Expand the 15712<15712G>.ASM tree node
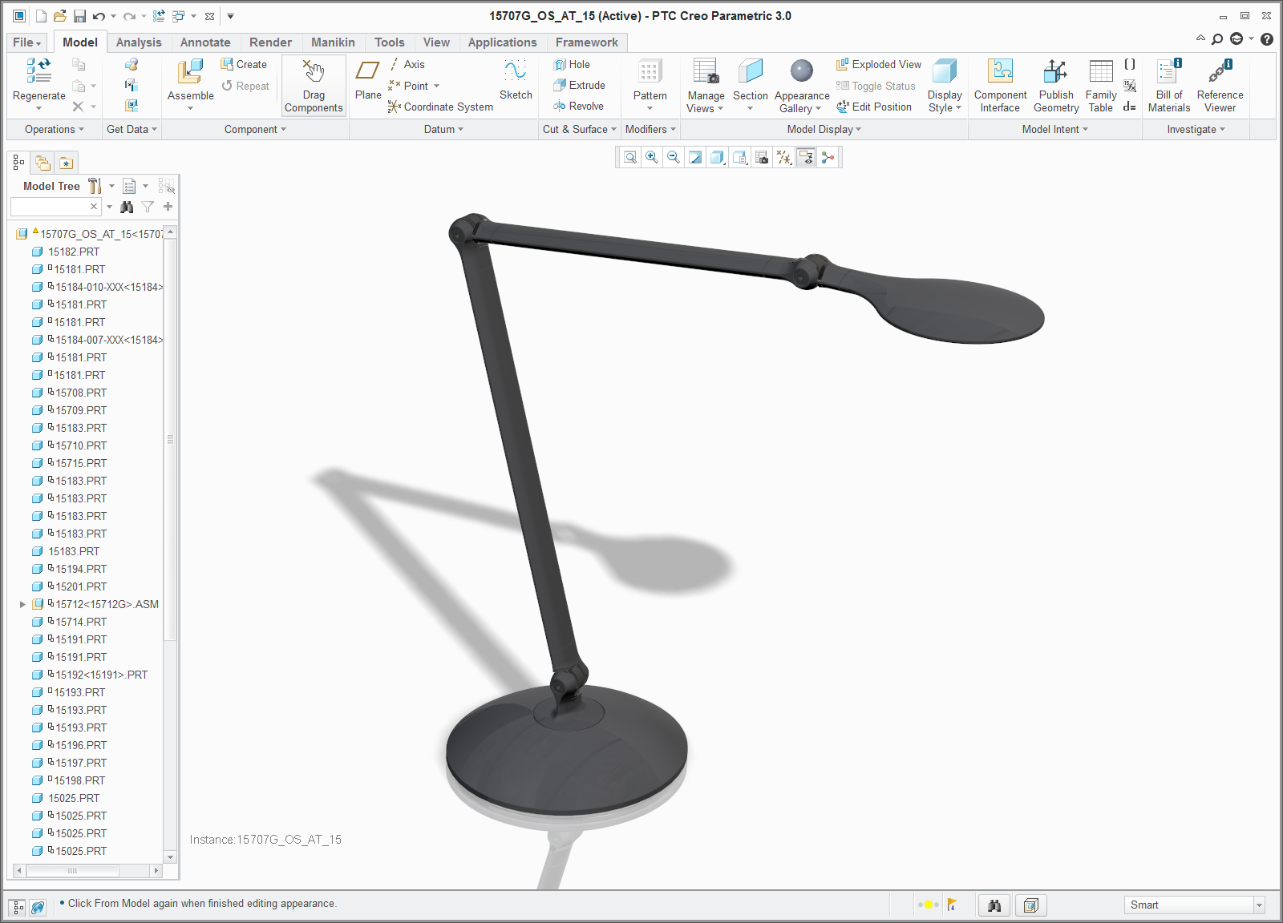 coord(22,604)
